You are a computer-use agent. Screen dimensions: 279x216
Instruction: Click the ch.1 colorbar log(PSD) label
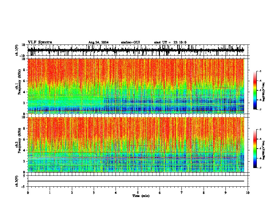click(x=263, y=92)
